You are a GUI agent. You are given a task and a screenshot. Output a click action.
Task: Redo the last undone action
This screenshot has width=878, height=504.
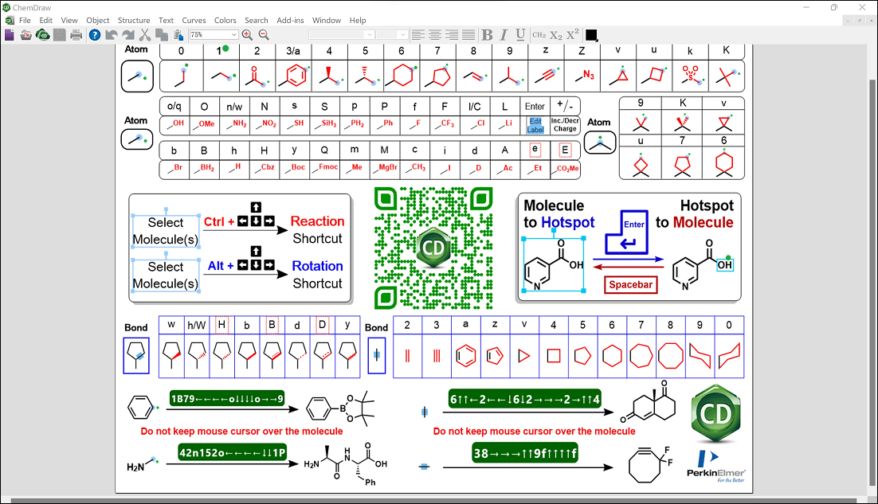pos(128,35)
